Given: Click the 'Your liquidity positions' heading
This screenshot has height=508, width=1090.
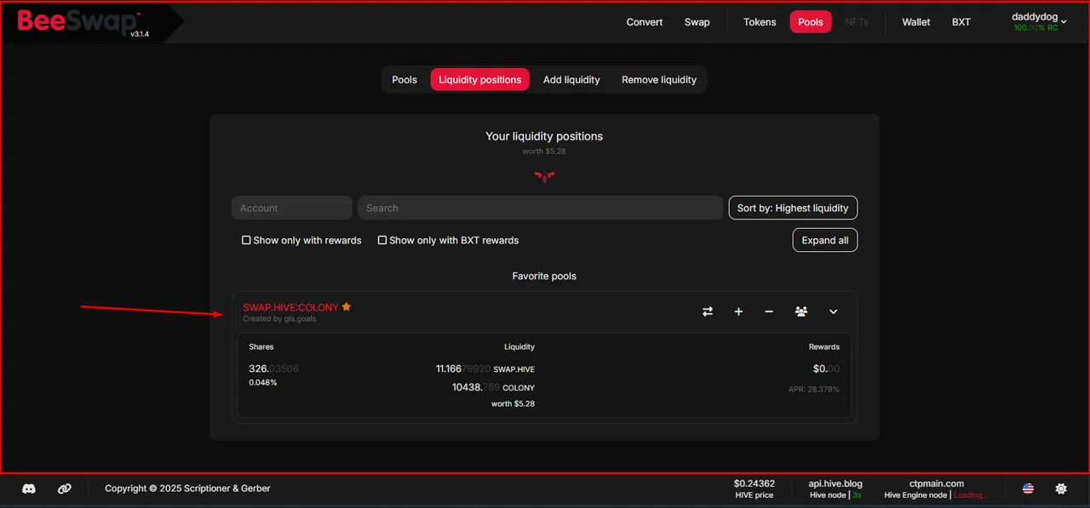Looking at the screenshot, I should (544, 136).
